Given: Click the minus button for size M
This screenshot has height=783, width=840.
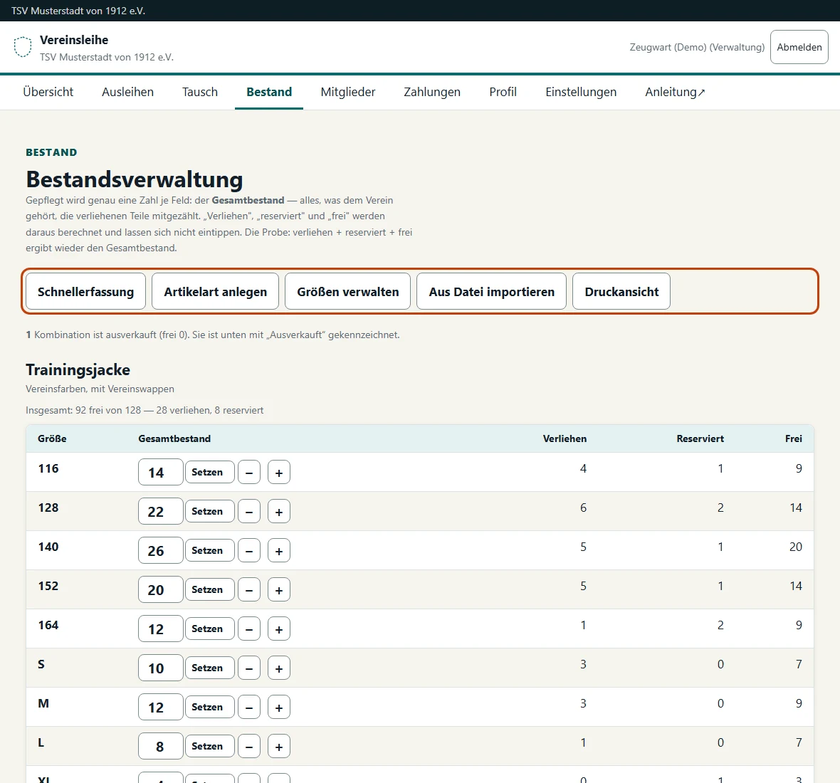Looking at the screenshot, I should [x=249, y=707].
